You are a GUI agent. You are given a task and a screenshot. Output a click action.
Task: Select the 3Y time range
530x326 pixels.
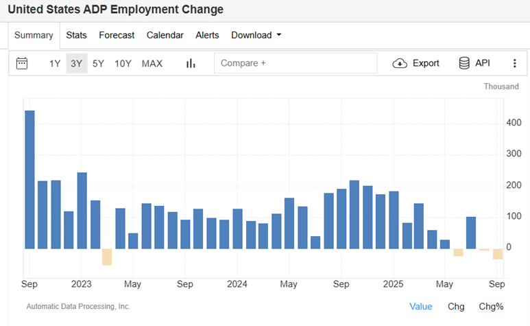(x=77, y=64)
